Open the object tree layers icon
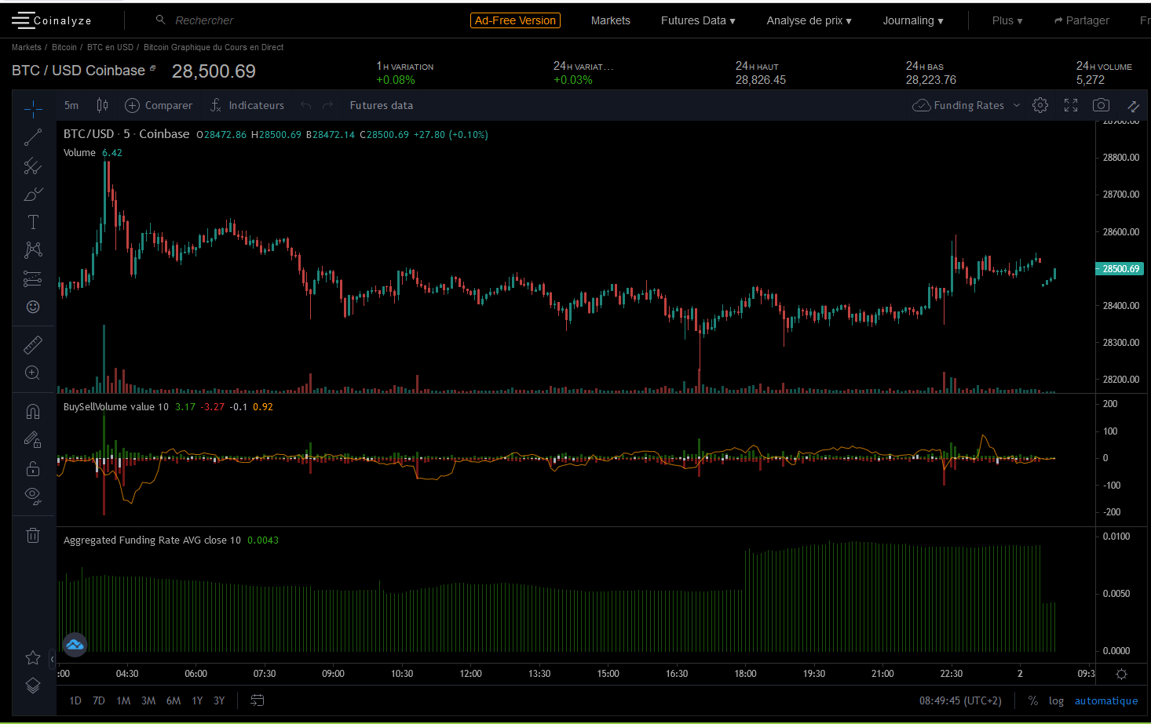Viewport: 1151px width, 724px height. pos(33,686)
